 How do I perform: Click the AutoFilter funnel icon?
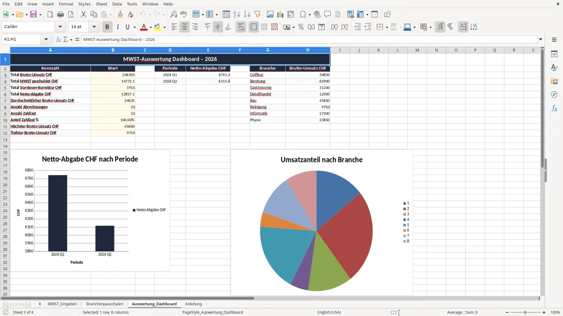(258, 15)
